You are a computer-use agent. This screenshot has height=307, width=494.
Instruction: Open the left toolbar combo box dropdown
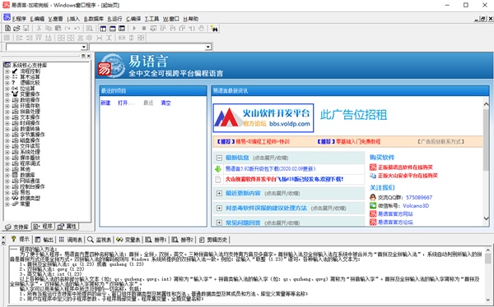pyautogui.click(x=83, y=47)
